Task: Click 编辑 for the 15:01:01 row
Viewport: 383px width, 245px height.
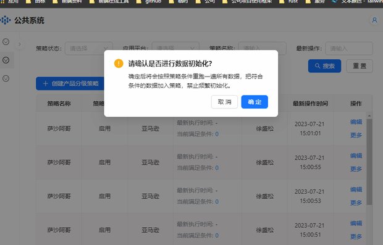Action: click(356, 122)
